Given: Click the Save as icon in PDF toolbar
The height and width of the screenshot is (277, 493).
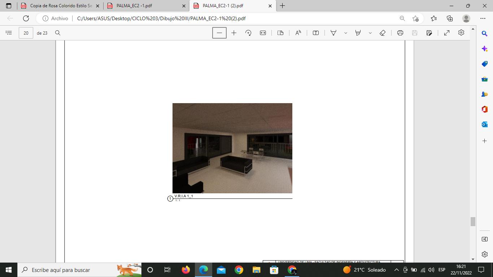Looking at the screenshot, I should 429,33.
